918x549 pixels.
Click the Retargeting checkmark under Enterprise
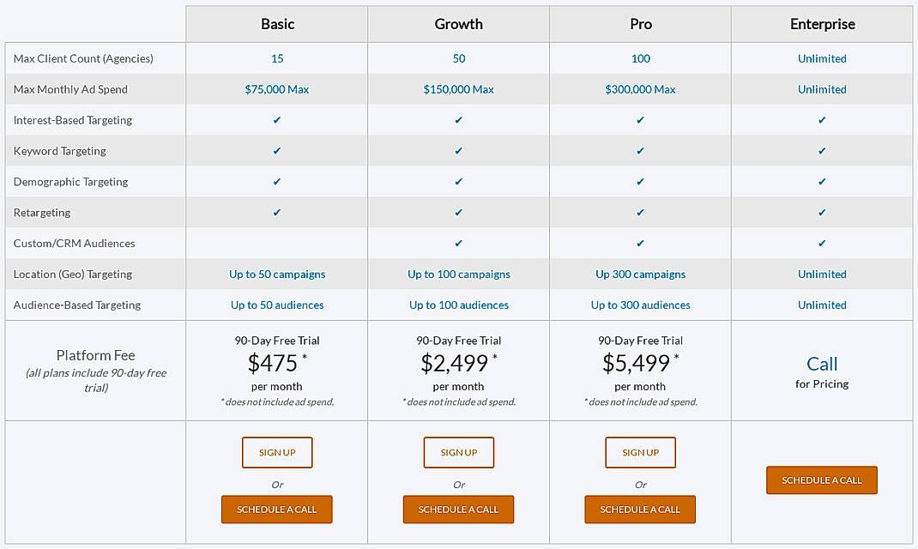point(821,213)
